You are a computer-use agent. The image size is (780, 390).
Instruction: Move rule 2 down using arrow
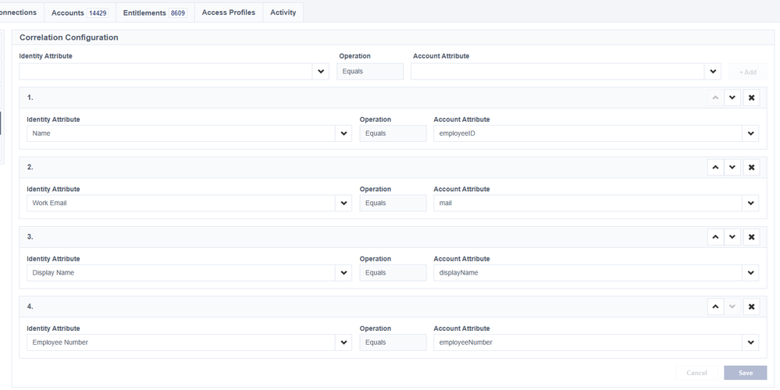[732, 168]
